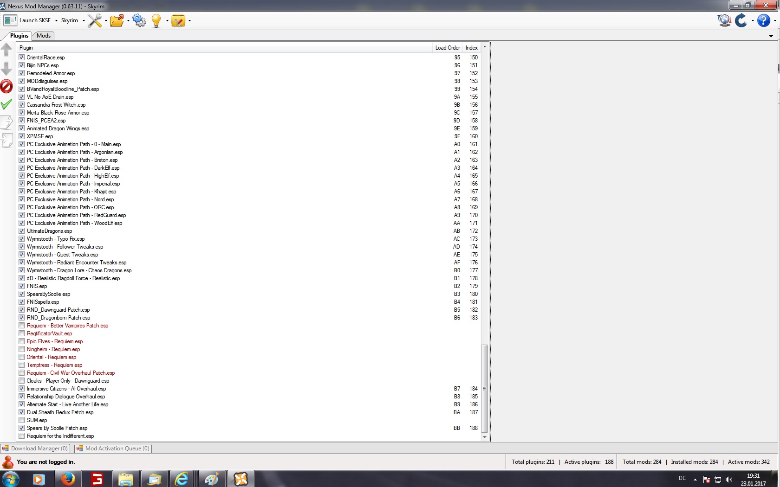Open the Download Manager (0) tab
The image size is (780, 487).
click(35, 449)
